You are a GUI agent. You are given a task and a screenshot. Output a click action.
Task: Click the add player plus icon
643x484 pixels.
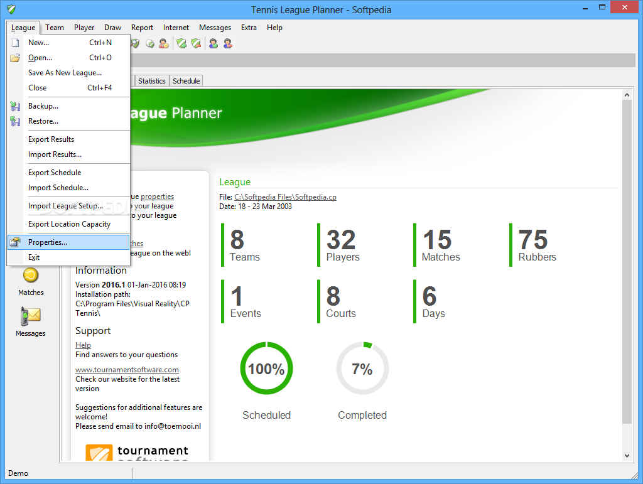(x=213, y=43)
